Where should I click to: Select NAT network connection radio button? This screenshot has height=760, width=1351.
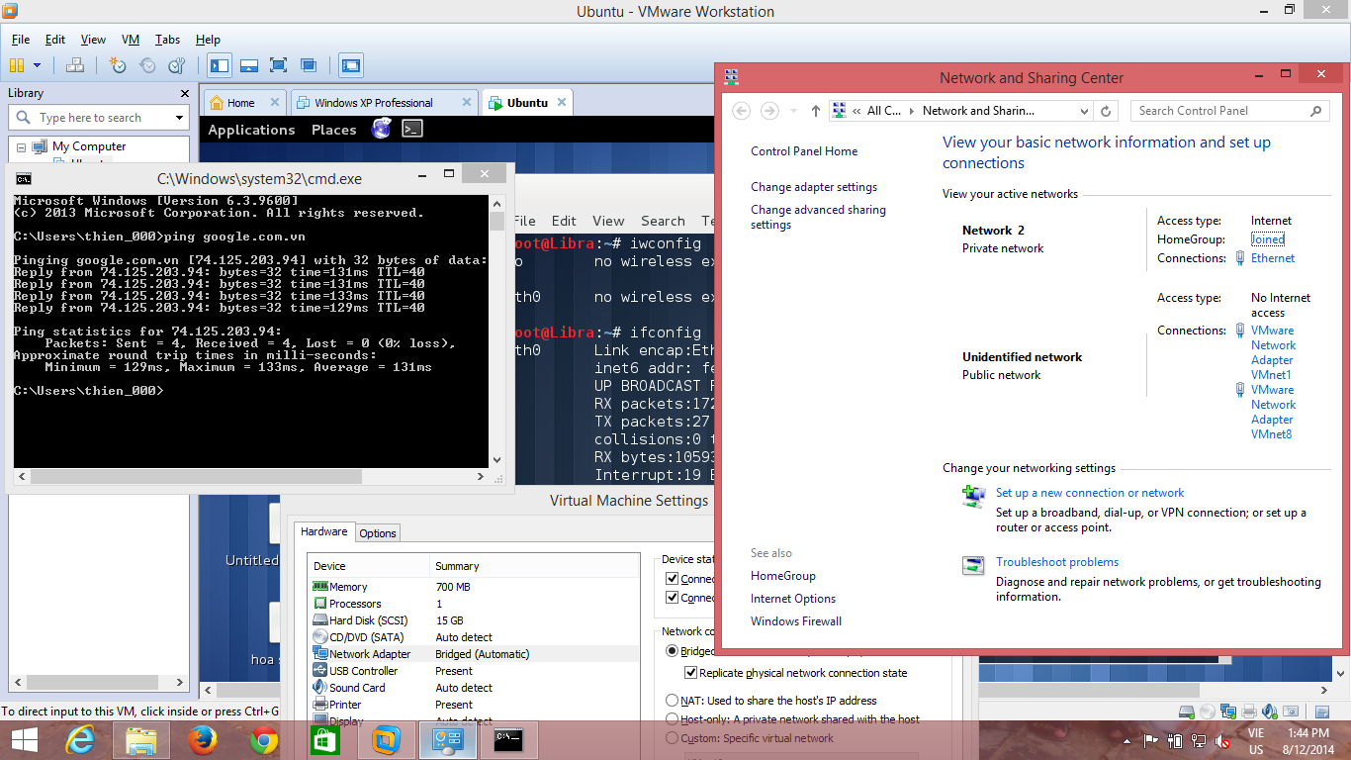673,700
